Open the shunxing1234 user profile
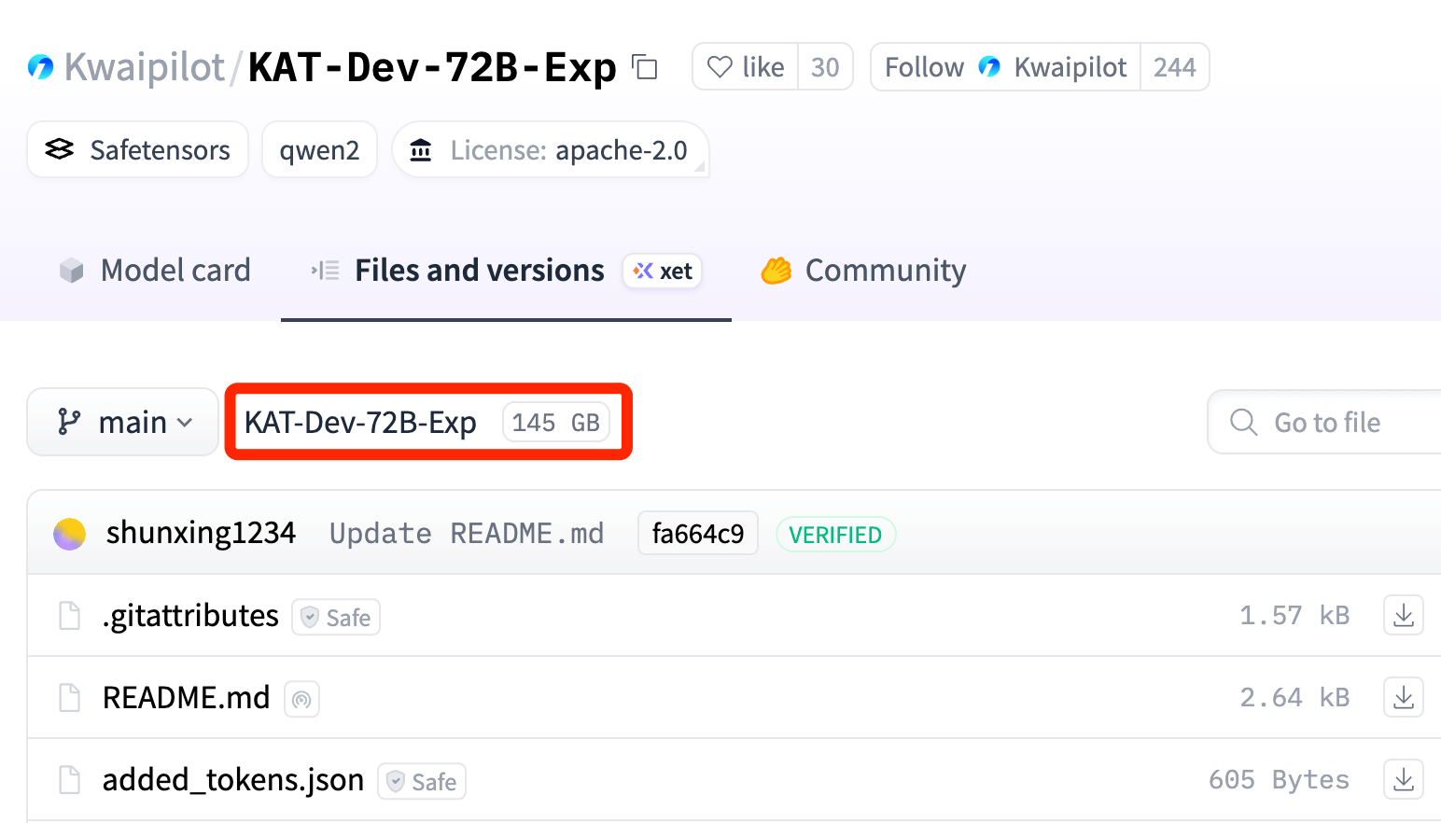 [x=201, y=533]
